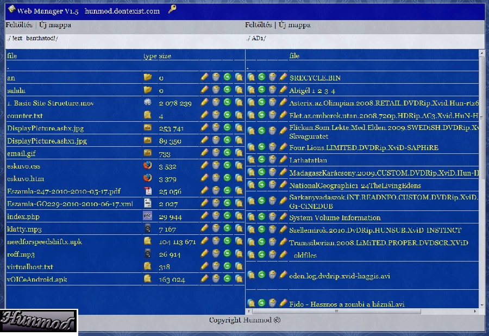
Task: Click the green arrow move icon for index.php
Action: coord(227,216)
